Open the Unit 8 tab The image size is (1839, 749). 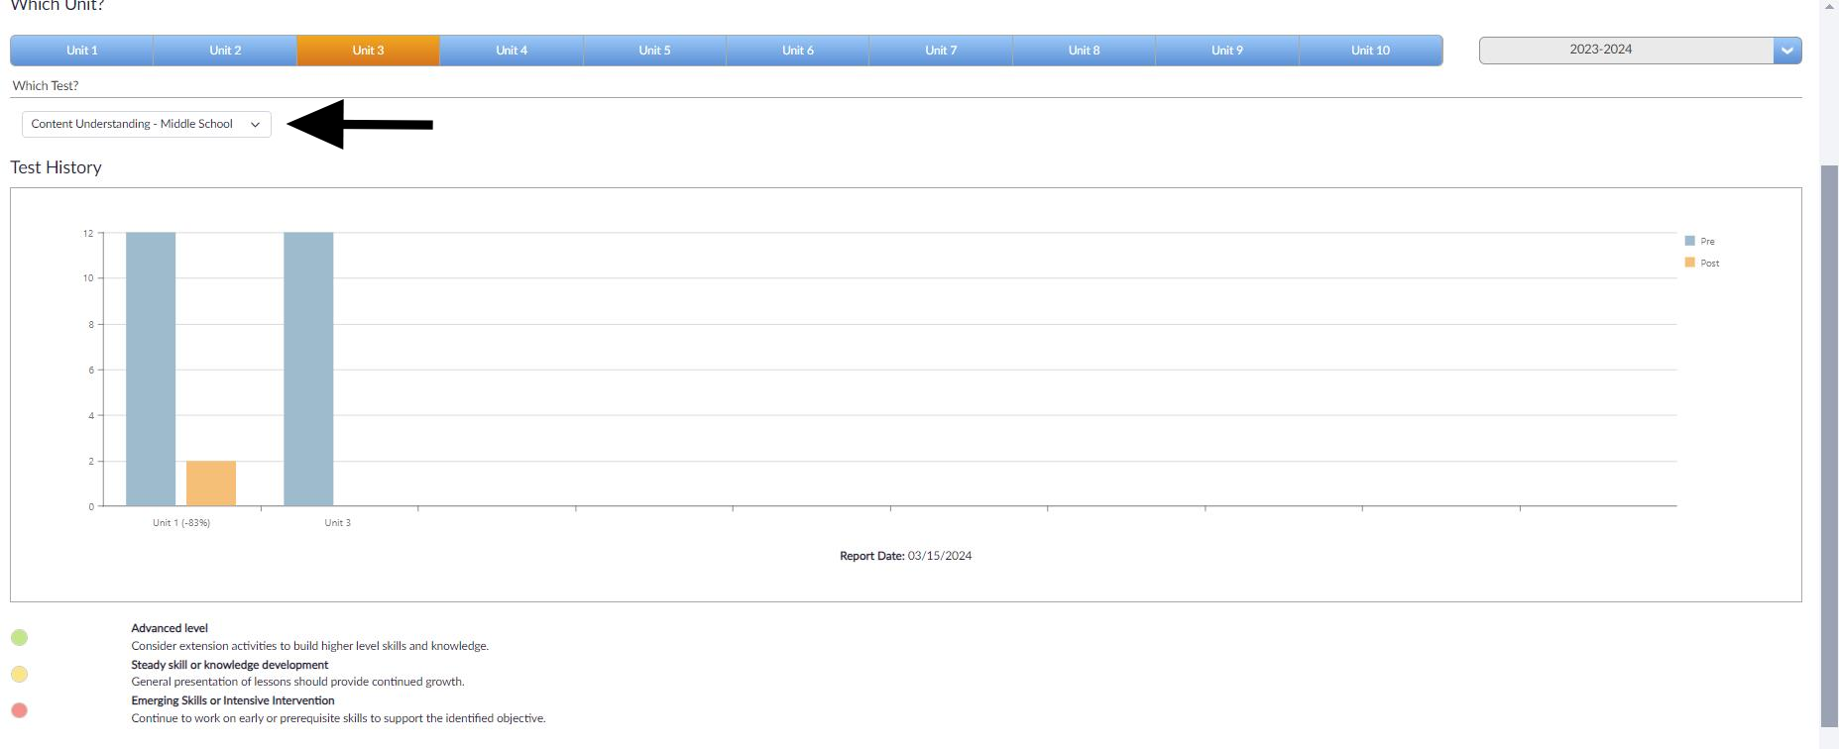[1084, 51]
